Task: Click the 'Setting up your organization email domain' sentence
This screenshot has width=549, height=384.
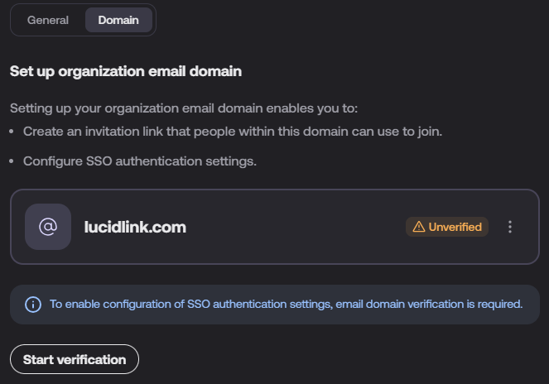Action: coord(184,108)
